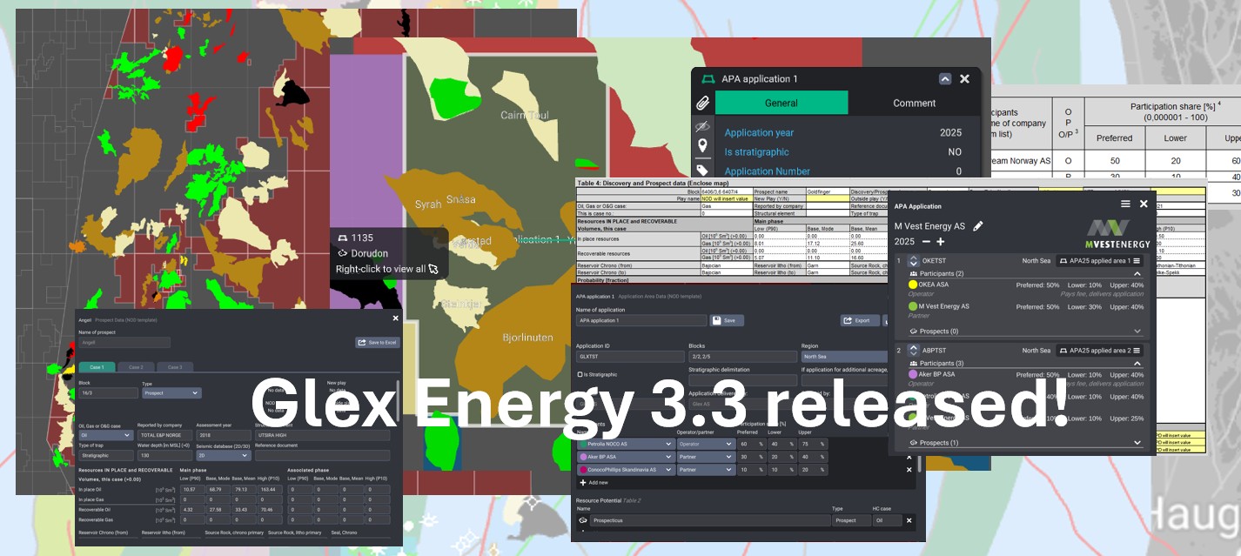Click Reported by company field TOTAL E&P NORGE
The width and height of the screenshot is (1241, 556).
164,435
